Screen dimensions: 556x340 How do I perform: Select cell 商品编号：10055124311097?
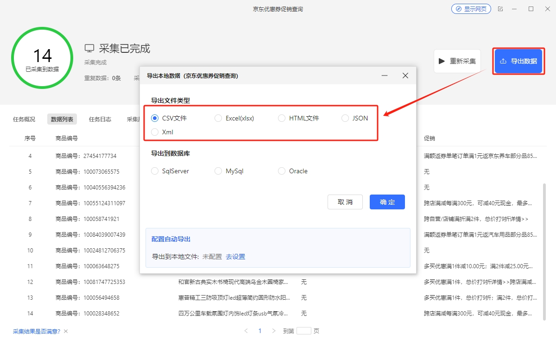tap(90, 203)
